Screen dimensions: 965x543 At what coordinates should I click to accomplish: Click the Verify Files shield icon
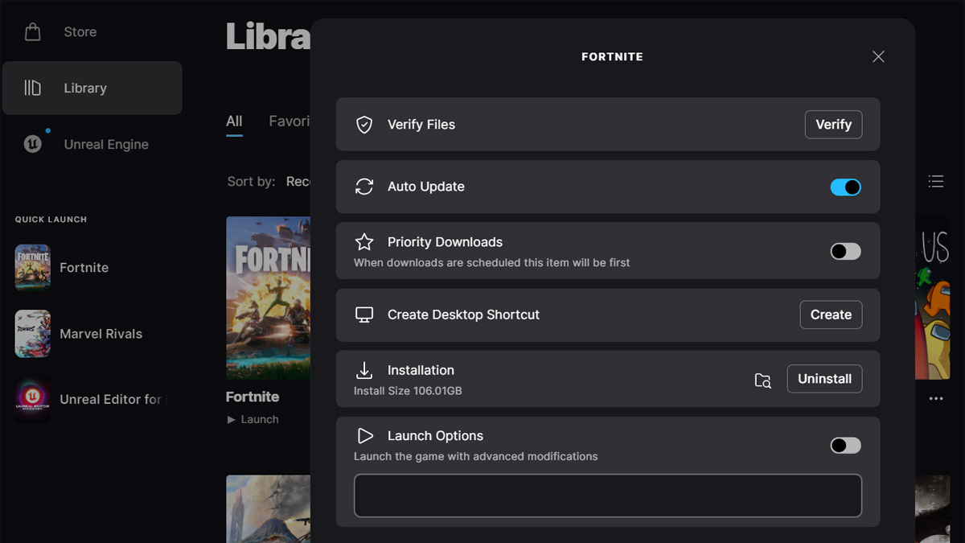pyautogui.click(x=364, y=125)
